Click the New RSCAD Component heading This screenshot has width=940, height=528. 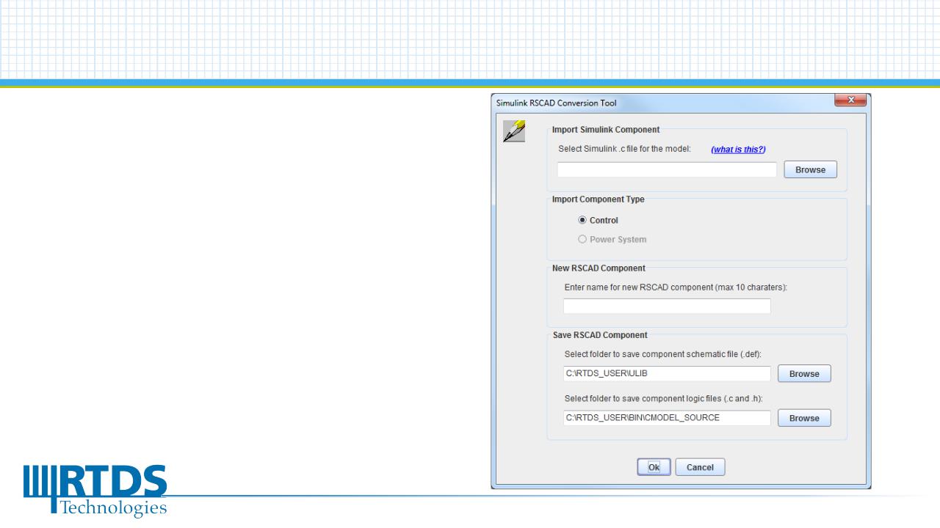coord(599,268)
